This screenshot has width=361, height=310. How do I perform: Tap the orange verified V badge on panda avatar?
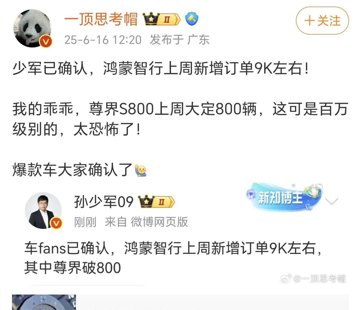pyautogui.click(x=45, y=41)
